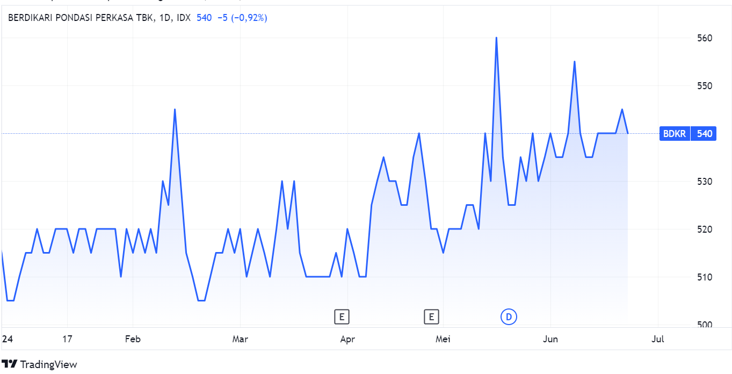Click the 540 last price value in header
This screenshot has width=732, height=374.
(204, 18)
